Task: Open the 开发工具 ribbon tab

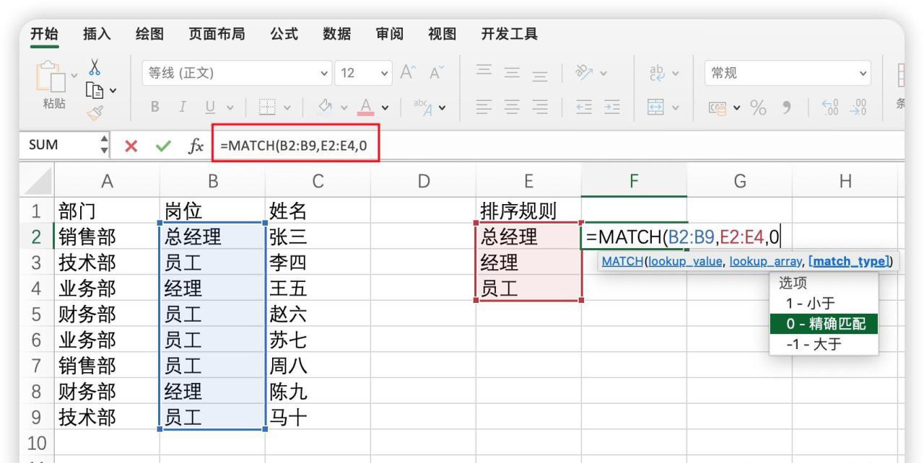Action: pos(509,34)
